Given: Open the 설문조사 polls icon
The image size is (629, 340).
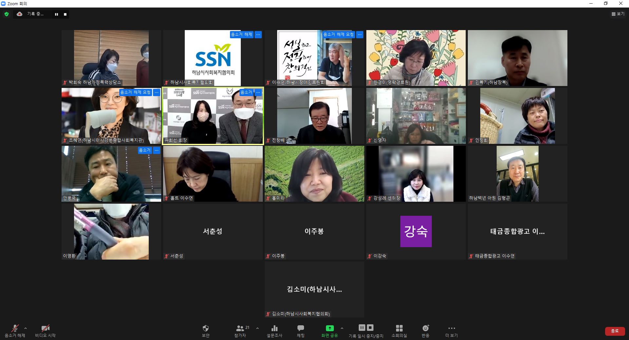Looking at the screenshot, I should [x=274, y=330].
